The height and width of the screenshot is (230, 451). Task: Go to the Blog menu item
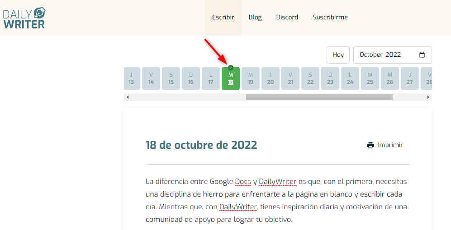coord(255,18)
